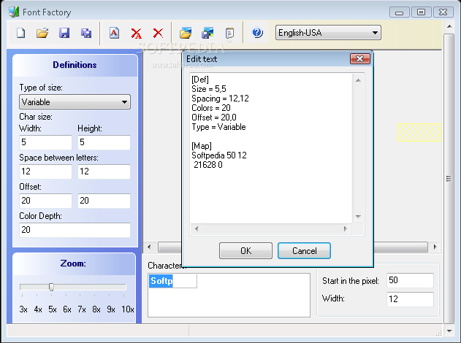Click the plain red X delete icon

pyautogui.click(x=159, y=33)
